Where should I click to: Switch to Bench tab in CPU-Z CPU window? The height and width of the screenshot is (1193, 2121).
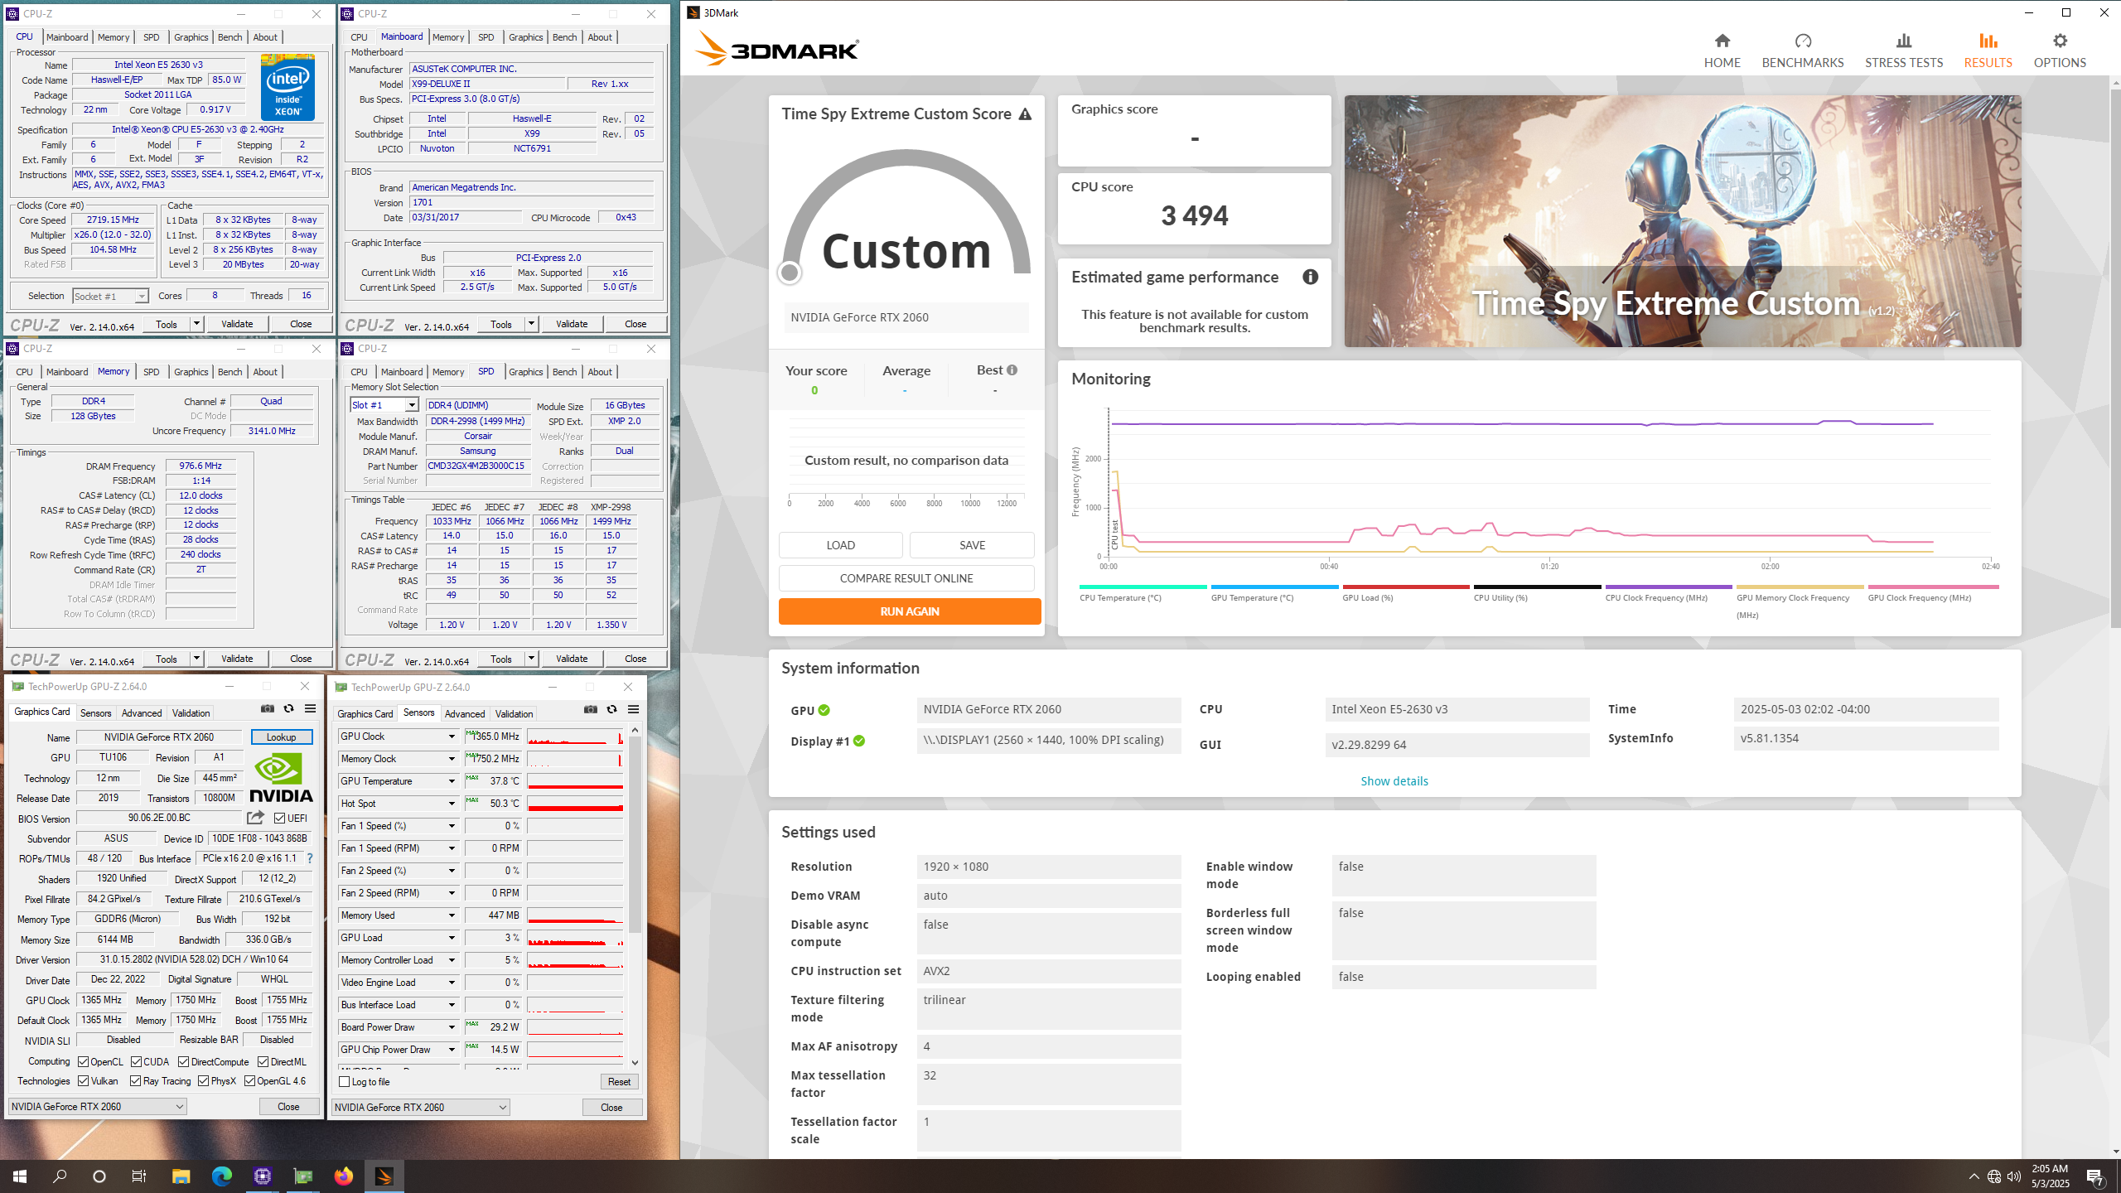pos(229,37)
